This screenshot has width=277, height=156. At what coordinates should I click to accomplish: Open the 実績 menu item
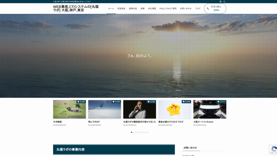pyautogui.click(x=143, y=8)
